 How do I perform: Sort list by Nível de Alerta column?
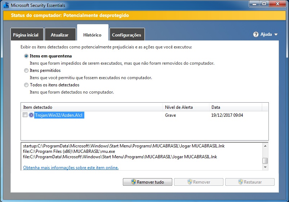[x=186, y=107]
